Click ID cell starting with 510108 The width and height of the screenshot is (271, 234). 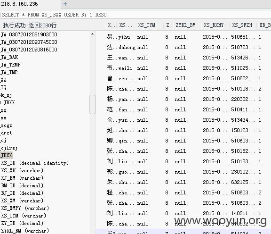point(243,89)
